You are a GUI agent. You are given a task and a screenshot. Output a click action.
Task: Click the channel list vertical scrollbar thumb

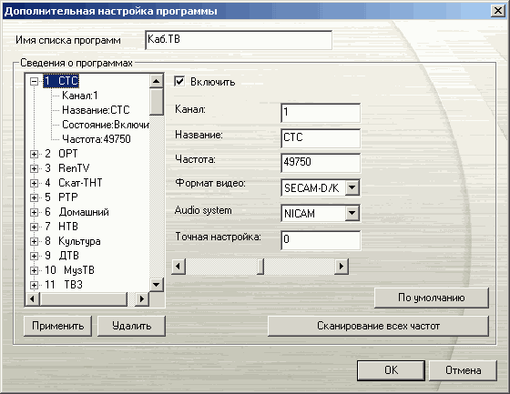coord(157,101)
